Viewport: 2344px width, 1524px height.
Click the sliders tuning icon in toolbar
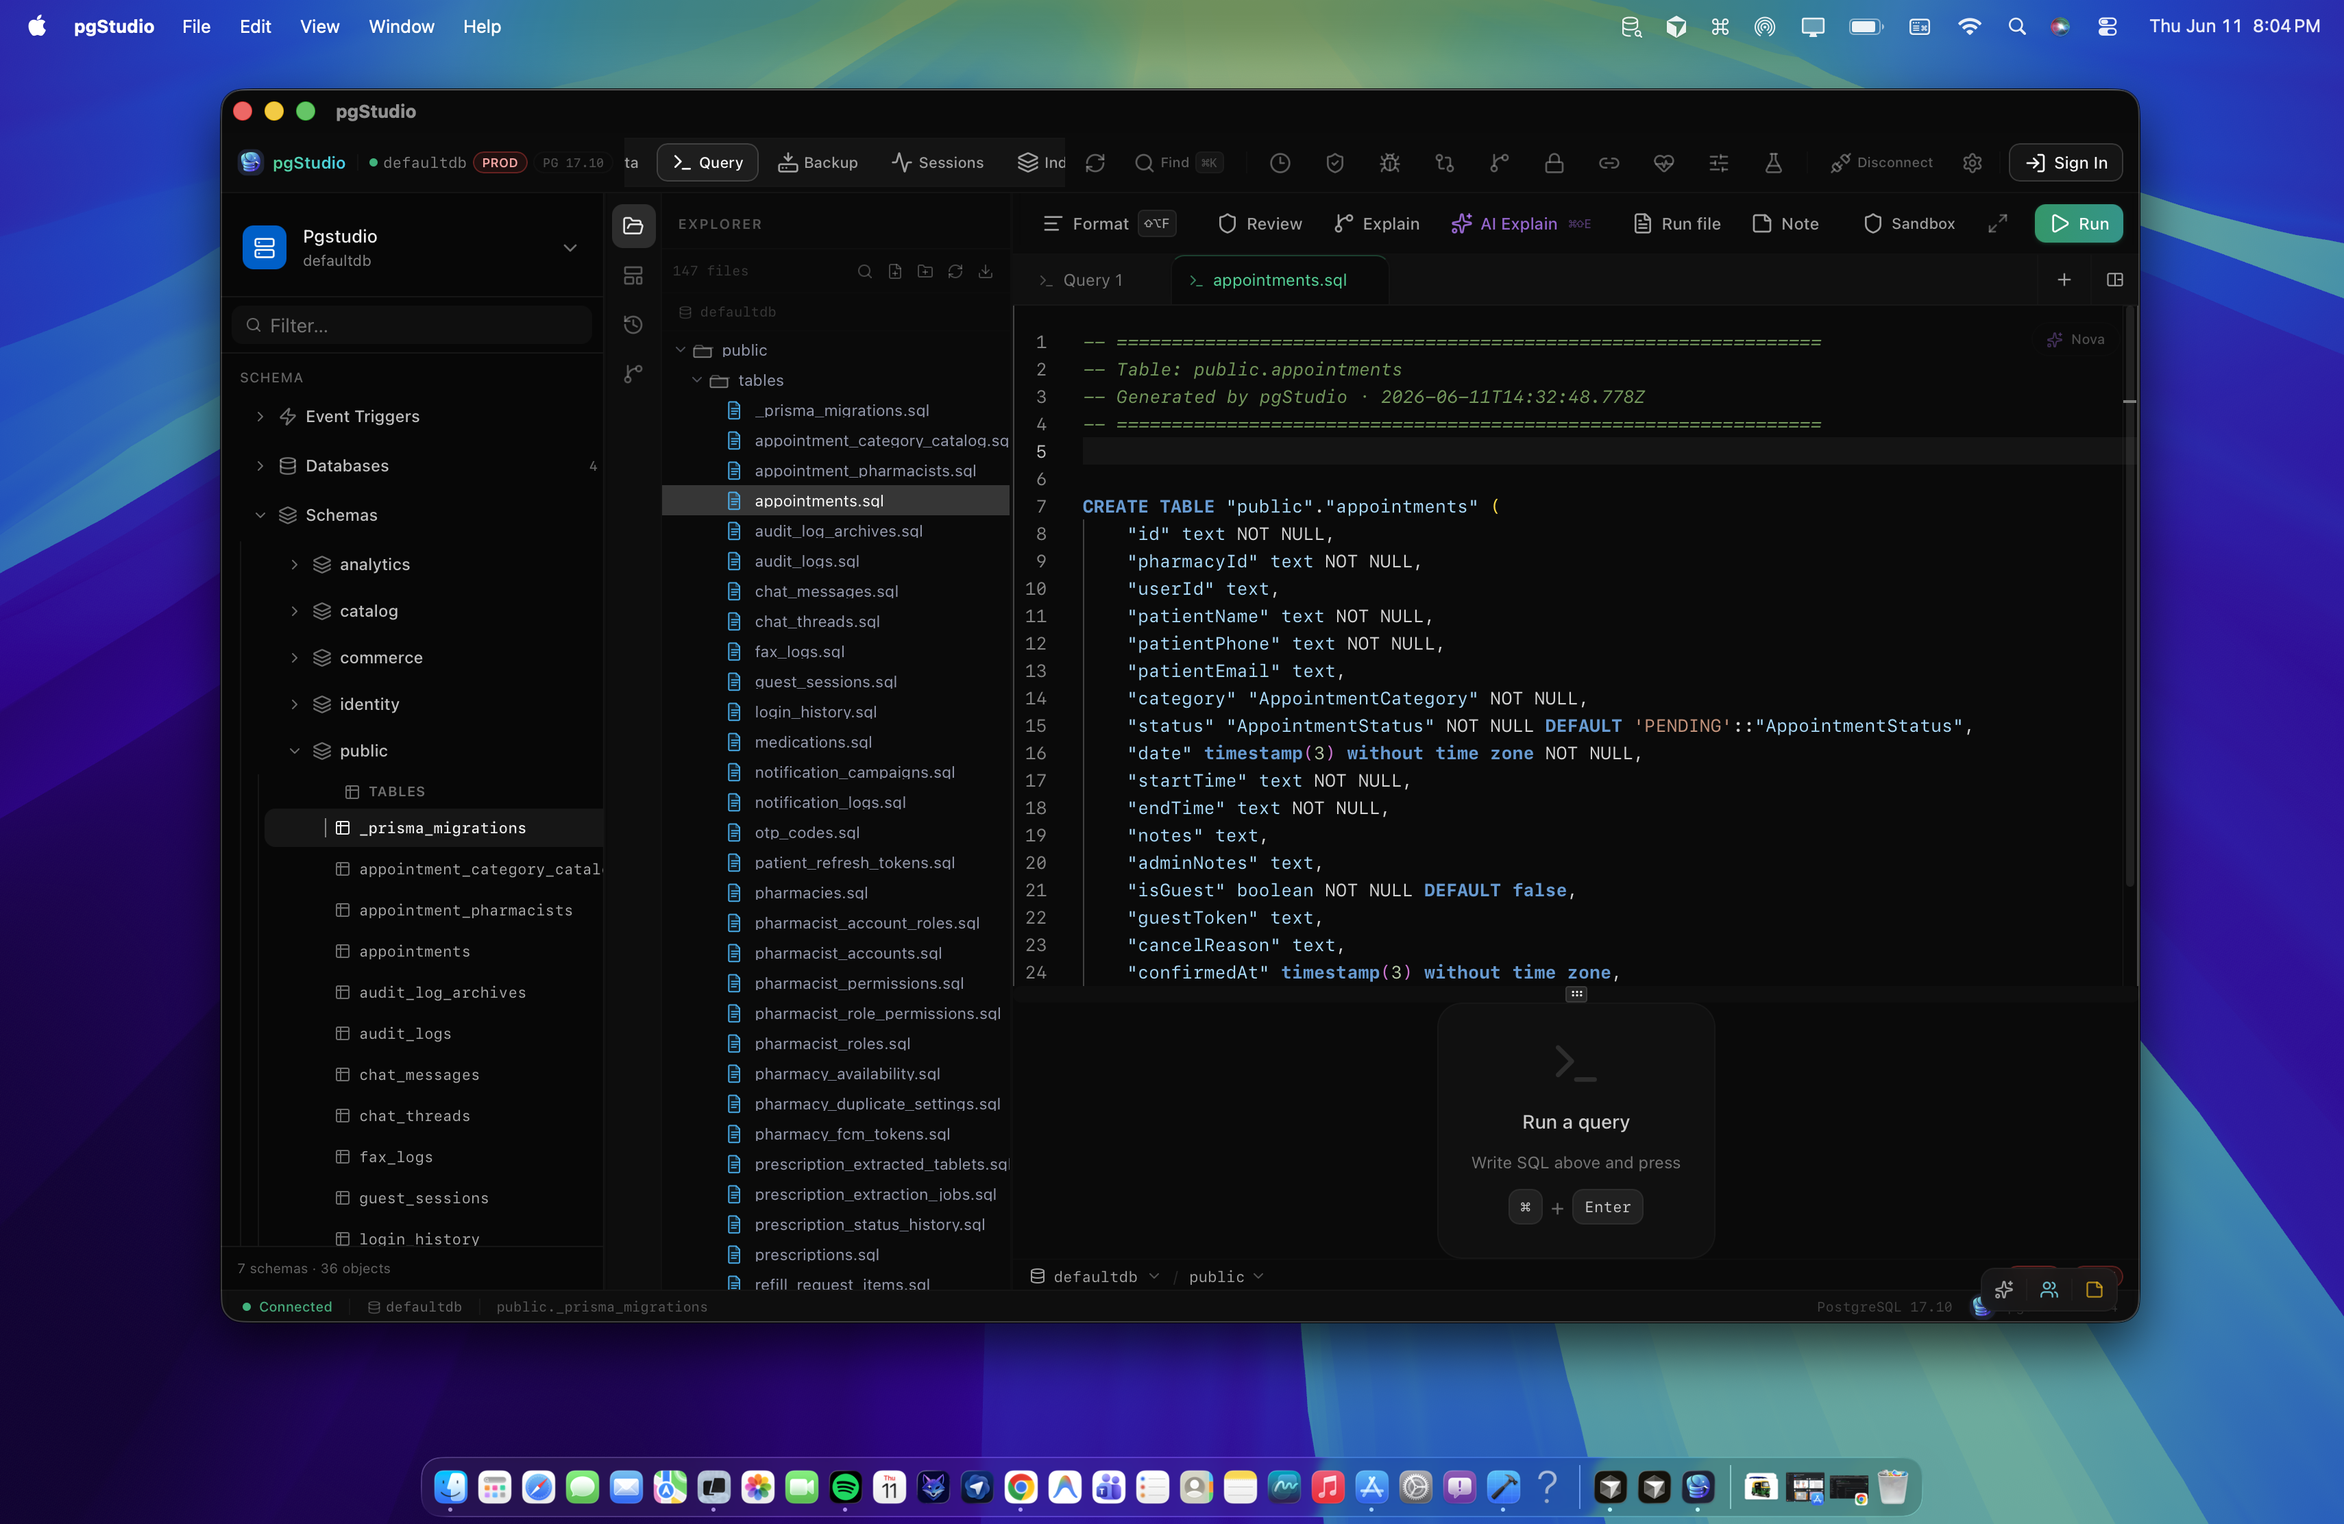(1719, 162)
